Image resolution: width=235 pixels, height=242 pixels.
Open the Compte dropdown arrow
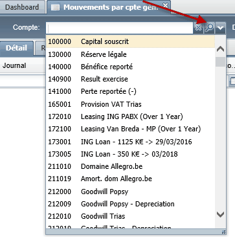[220, 28]
